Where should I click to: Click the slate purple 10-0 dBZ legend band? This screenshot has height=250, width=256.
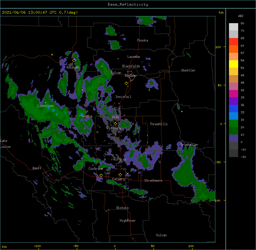233,138
